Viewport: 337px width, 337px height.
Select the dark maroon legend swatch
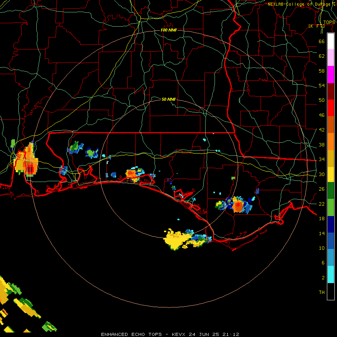(x=331, y=91)
